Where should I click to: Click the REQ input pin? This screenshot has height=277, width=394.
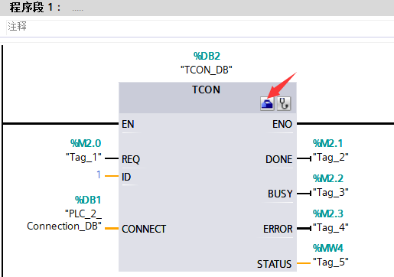tap(131, 159)
